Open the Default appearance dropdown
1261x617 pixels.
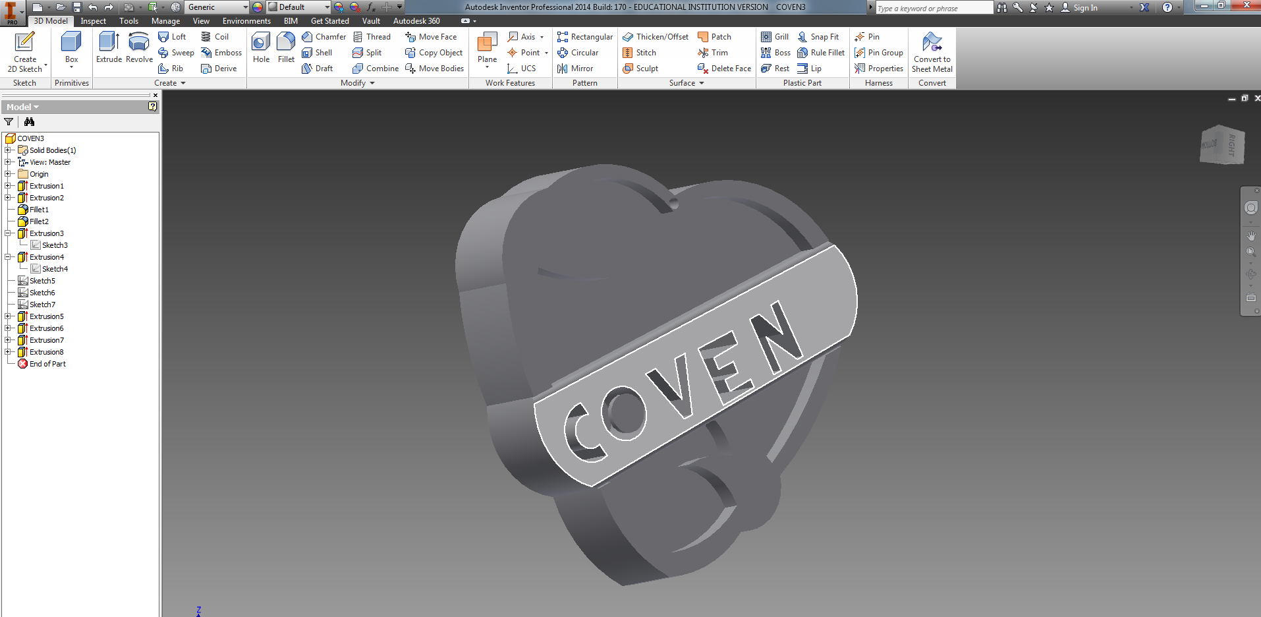pyautogui.click(x=327, y=7)
